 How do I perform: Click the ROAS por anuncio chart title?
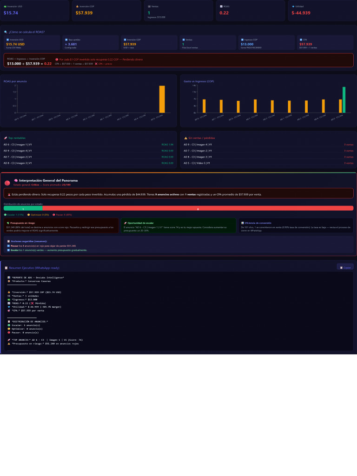(x=15, y=81)
